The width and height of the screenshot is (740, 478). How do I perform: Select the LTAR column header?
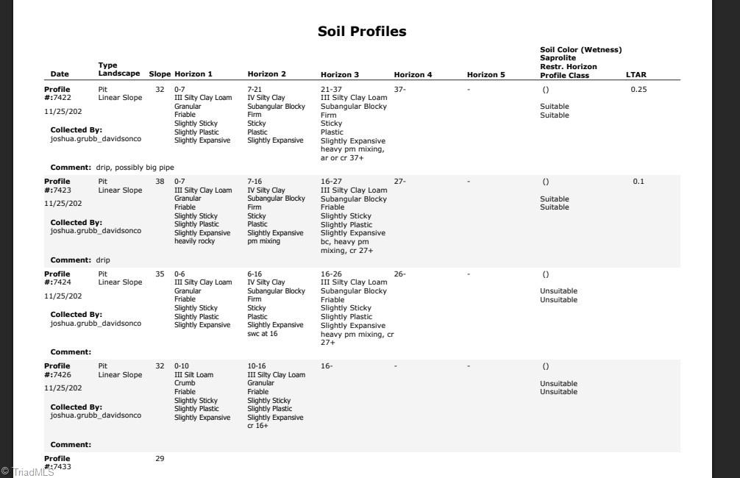coord(636,75)
